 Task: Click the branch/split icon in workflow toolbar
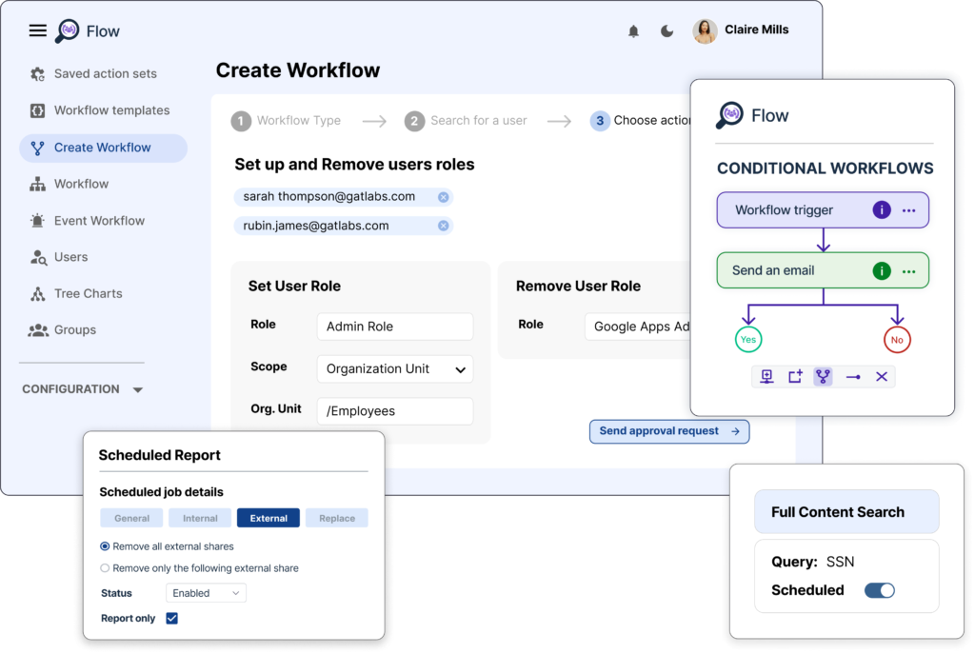coord(821,376)
